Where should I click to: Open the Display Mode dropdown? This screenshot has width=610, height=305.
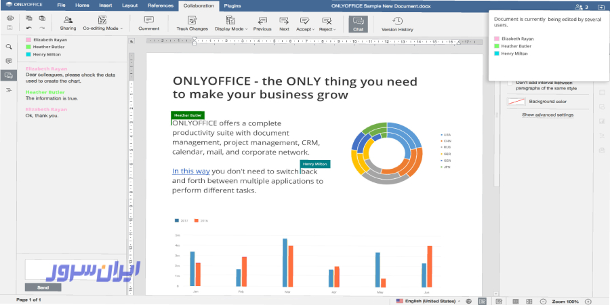pyautogui.click(x=231, y=23)
